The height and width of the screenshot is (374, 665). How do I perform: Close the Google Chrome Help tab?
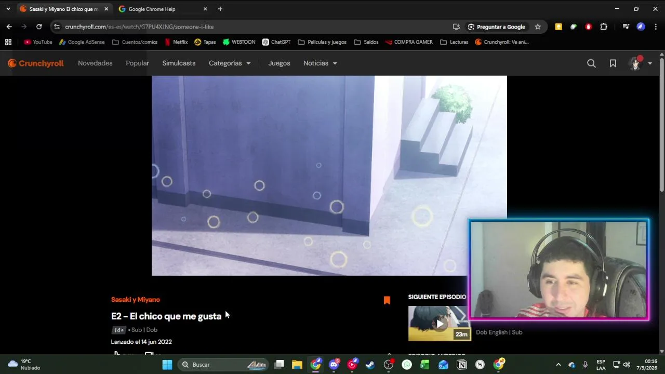205,9
